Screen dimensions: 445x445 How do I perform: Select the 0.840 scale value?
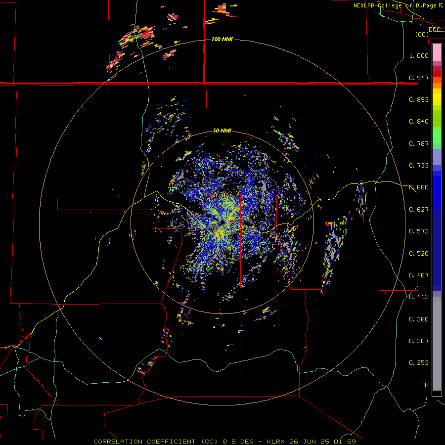tap(419, 122)
